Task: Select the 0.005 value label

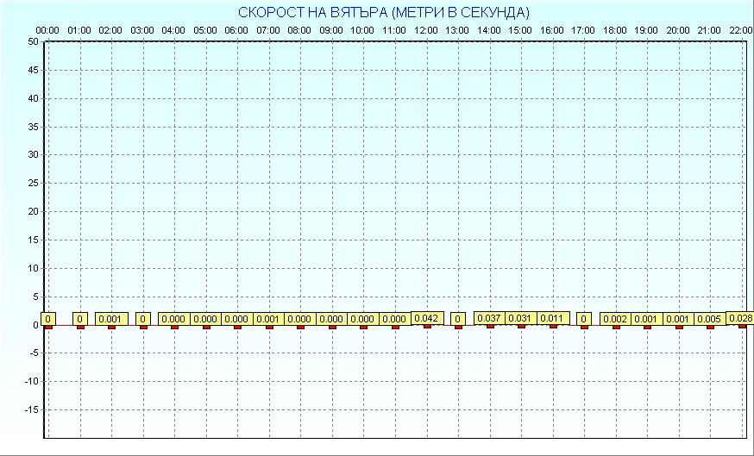Action: 710,319
